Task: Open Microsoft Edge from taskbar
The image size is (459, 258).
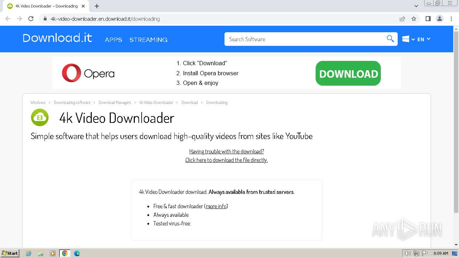Action: (x=77, y=253)
